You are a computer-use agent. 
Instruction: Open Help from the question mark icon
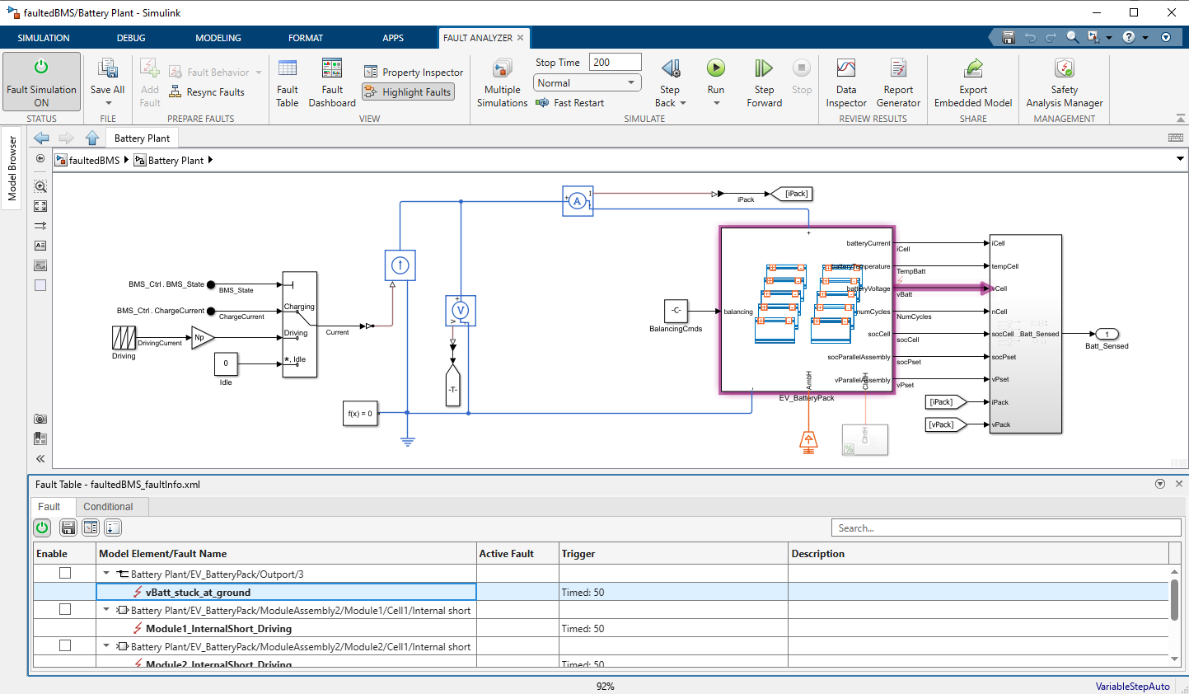tap(1129, 37)
